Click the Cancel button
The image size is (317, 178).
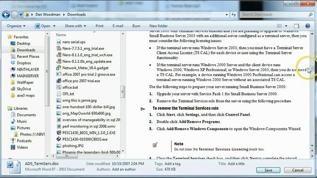298,170
